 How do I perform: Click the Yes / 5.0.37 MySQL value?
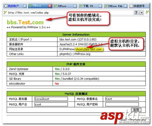pyautogui.click(x=63, y=74)
